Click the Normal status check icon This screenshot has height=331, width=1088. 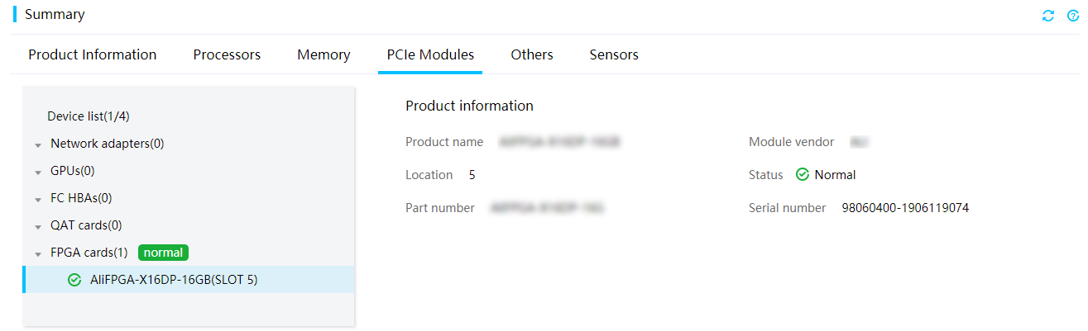click(802, 175)
